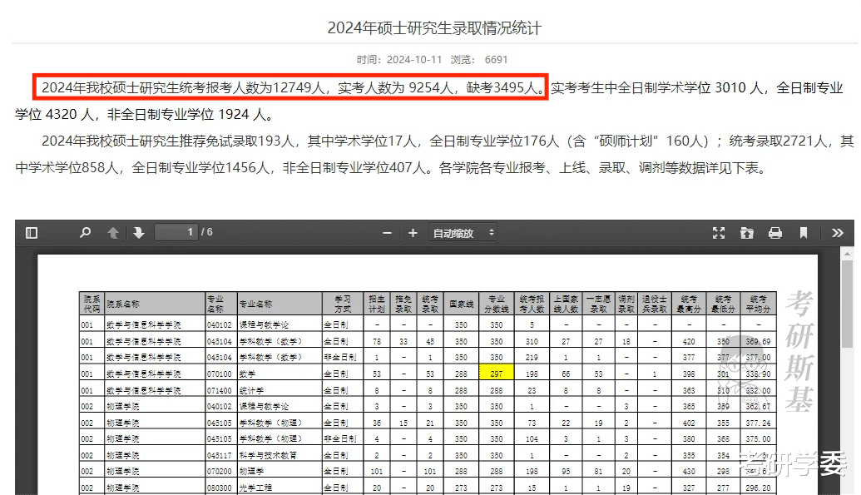Open the PDF tools double-chevron menu
Screen dimensions: 861x495
click(x=838, y=233)
